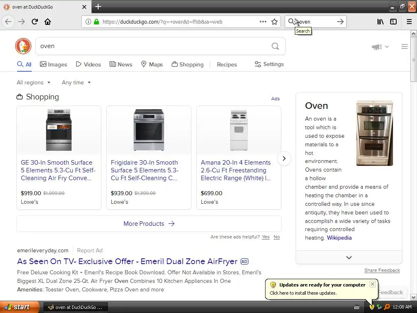Switch to the Images results tab
Viewport: 417px width, 313px height.
53,64
